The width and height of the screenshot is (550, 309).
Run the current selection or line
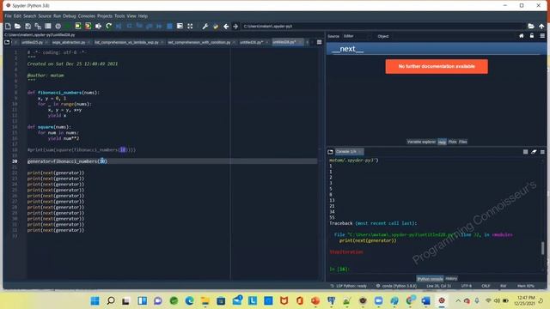tap(98, 27)
